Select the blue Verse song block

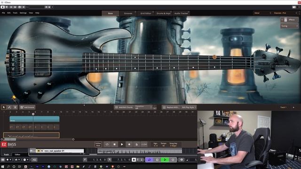click(x=34, y=119)
